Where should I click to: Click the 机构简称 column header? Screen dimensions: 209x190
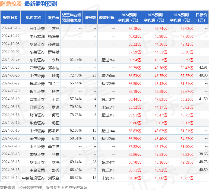33,17
